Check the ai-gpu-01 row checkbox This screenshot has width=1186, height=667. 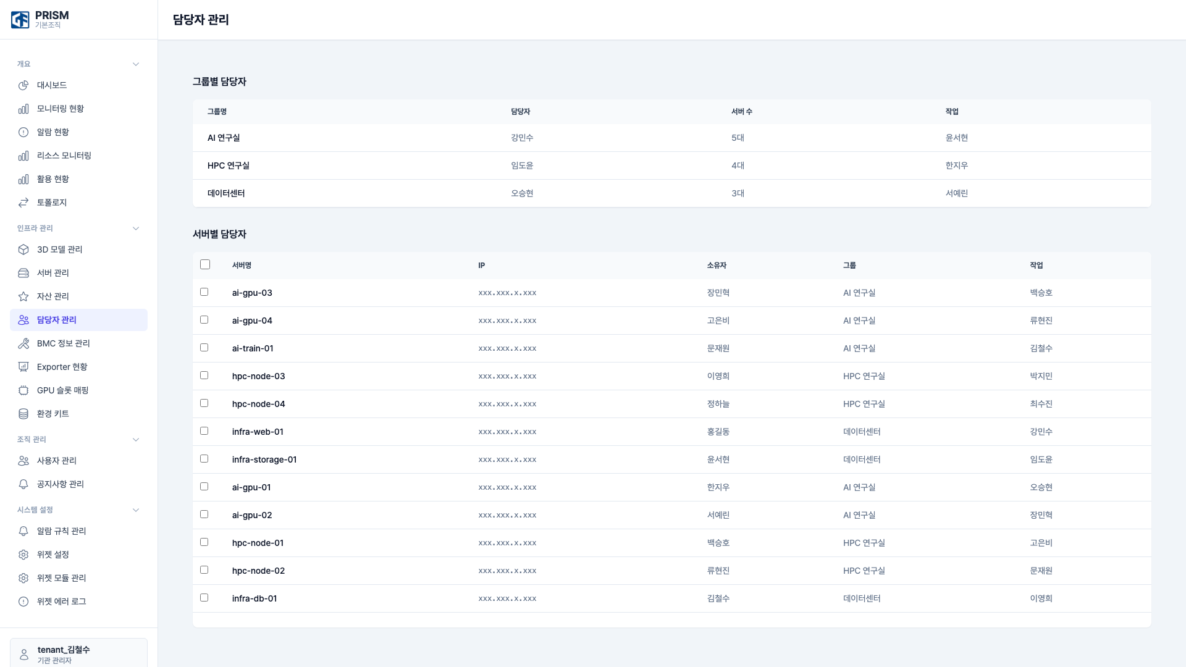click(x=204, y=487)
